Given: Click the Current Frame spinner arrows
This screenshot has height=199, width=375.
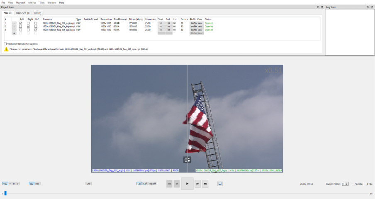Looking at the screenshot, I should click(x=347, y=184).
